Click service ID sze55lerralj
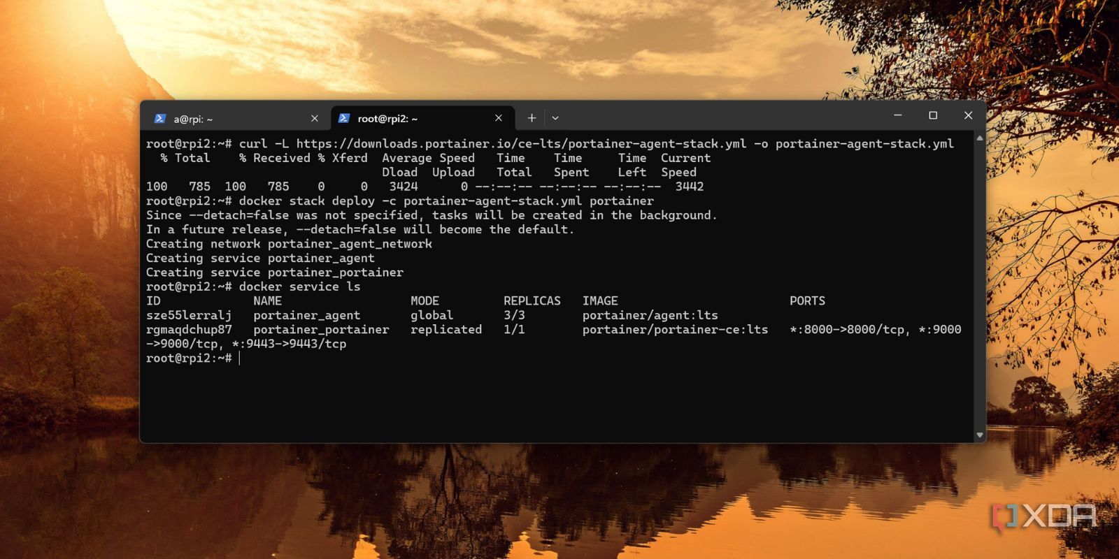Viewport: 1119px width, 559px height. tap(189, 315)
